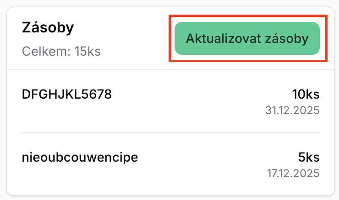Screen dimensions: 339x200
Task: Select the nieoubcouwencipe stock batch
Action: (80, 158)
